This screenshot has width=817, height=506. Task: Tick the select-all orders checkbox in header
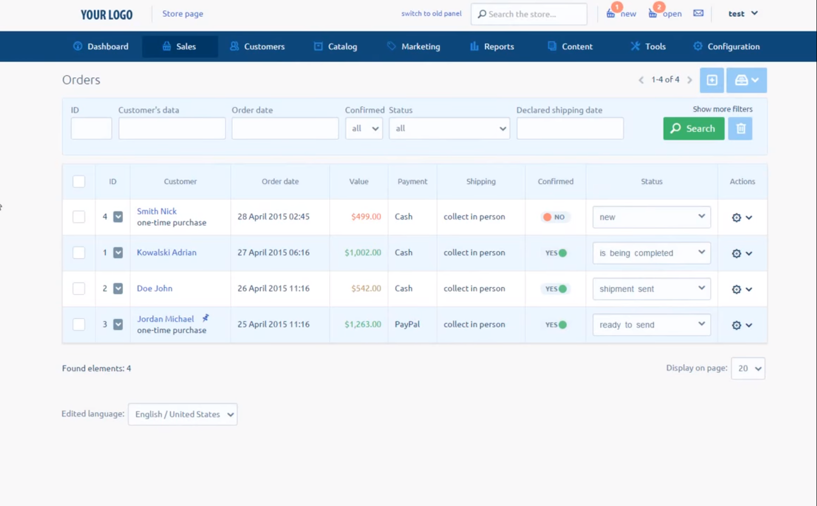[79, 182]
